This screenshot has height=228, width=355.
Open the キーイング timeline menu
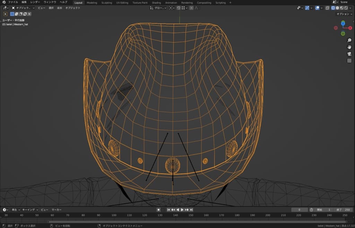pyautogui.click(x=30, y=210)
